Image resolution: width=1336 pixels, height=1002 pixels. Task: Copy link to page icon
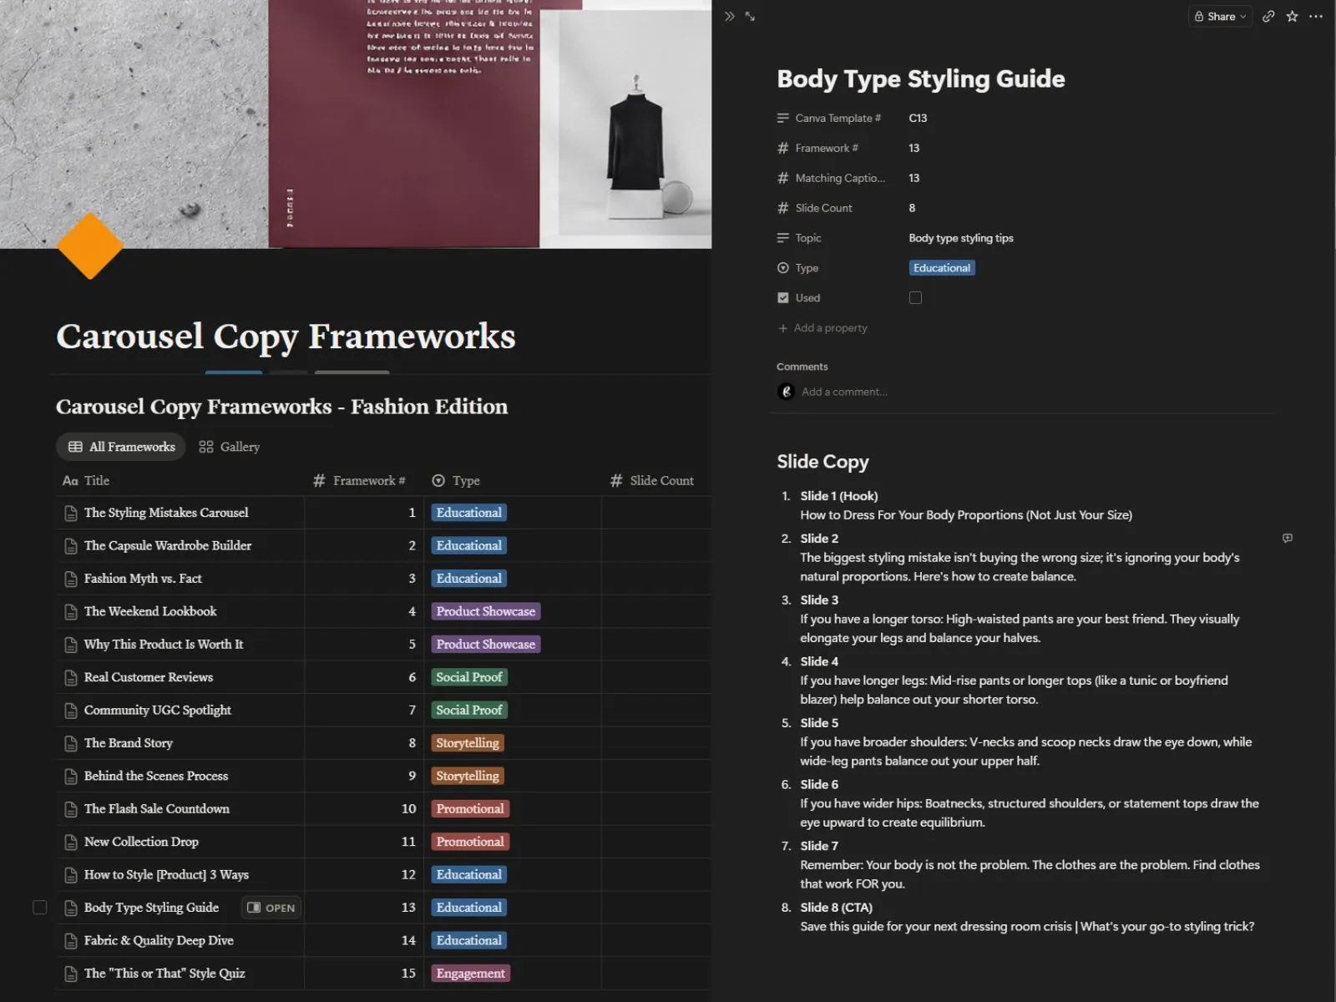[1268, 16]
